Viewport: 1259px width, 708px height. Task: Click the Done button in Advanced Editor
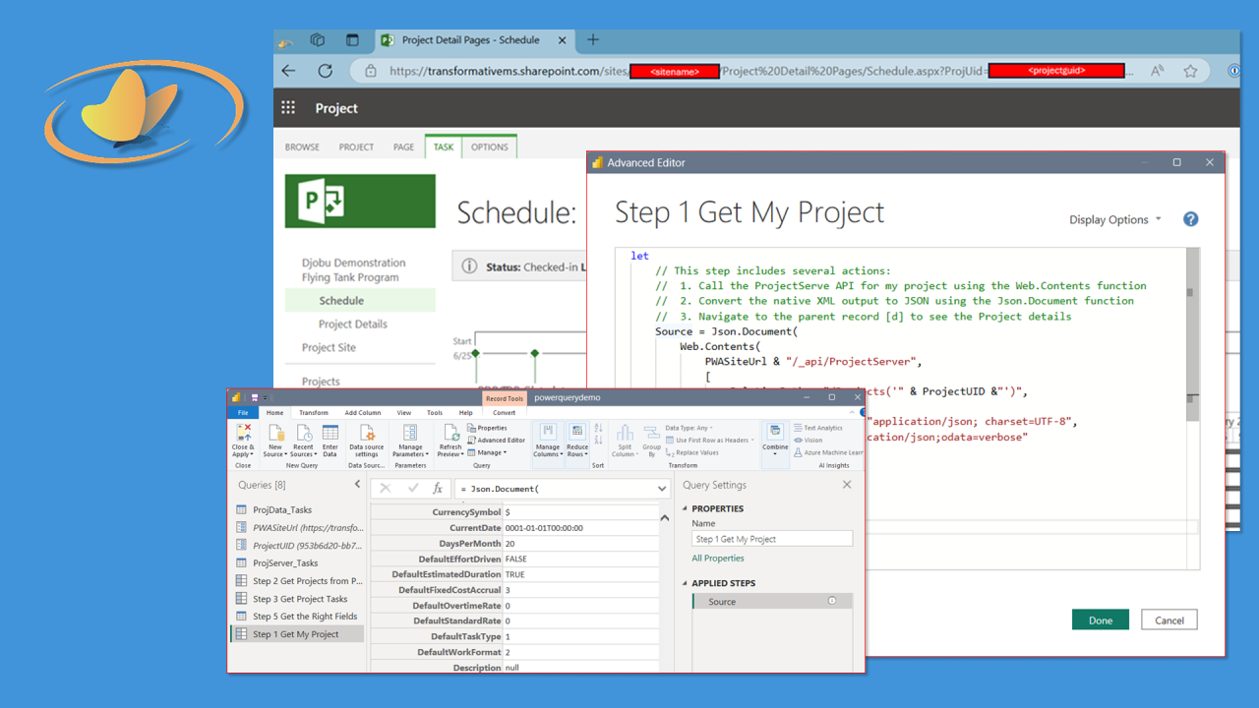point(1100,619)
